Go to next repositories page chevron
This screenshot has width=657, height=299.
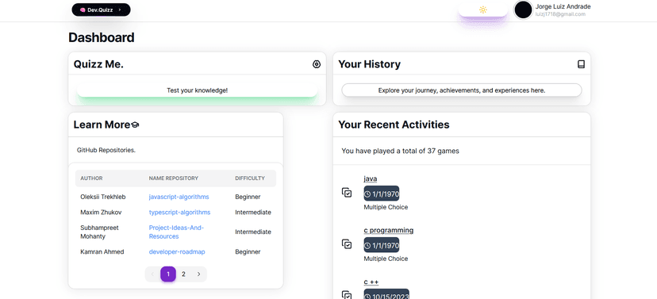click(x=198, y=274)
